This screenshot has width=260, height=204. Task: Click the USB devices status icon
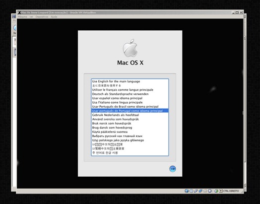(196, 191)
